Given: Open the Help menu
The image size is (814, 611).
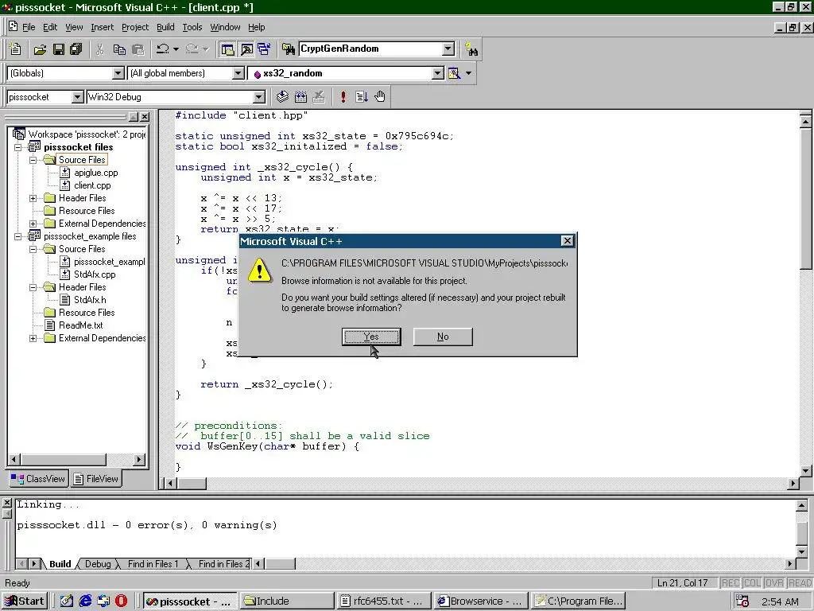Looking at the screenshot, I should click(257, 27).
